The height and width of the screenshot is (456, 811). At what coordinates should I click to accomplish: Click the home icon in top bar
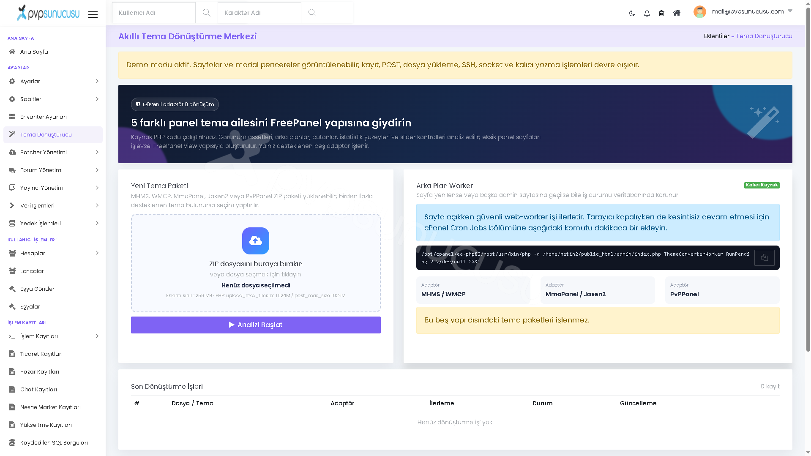point(677,13)
